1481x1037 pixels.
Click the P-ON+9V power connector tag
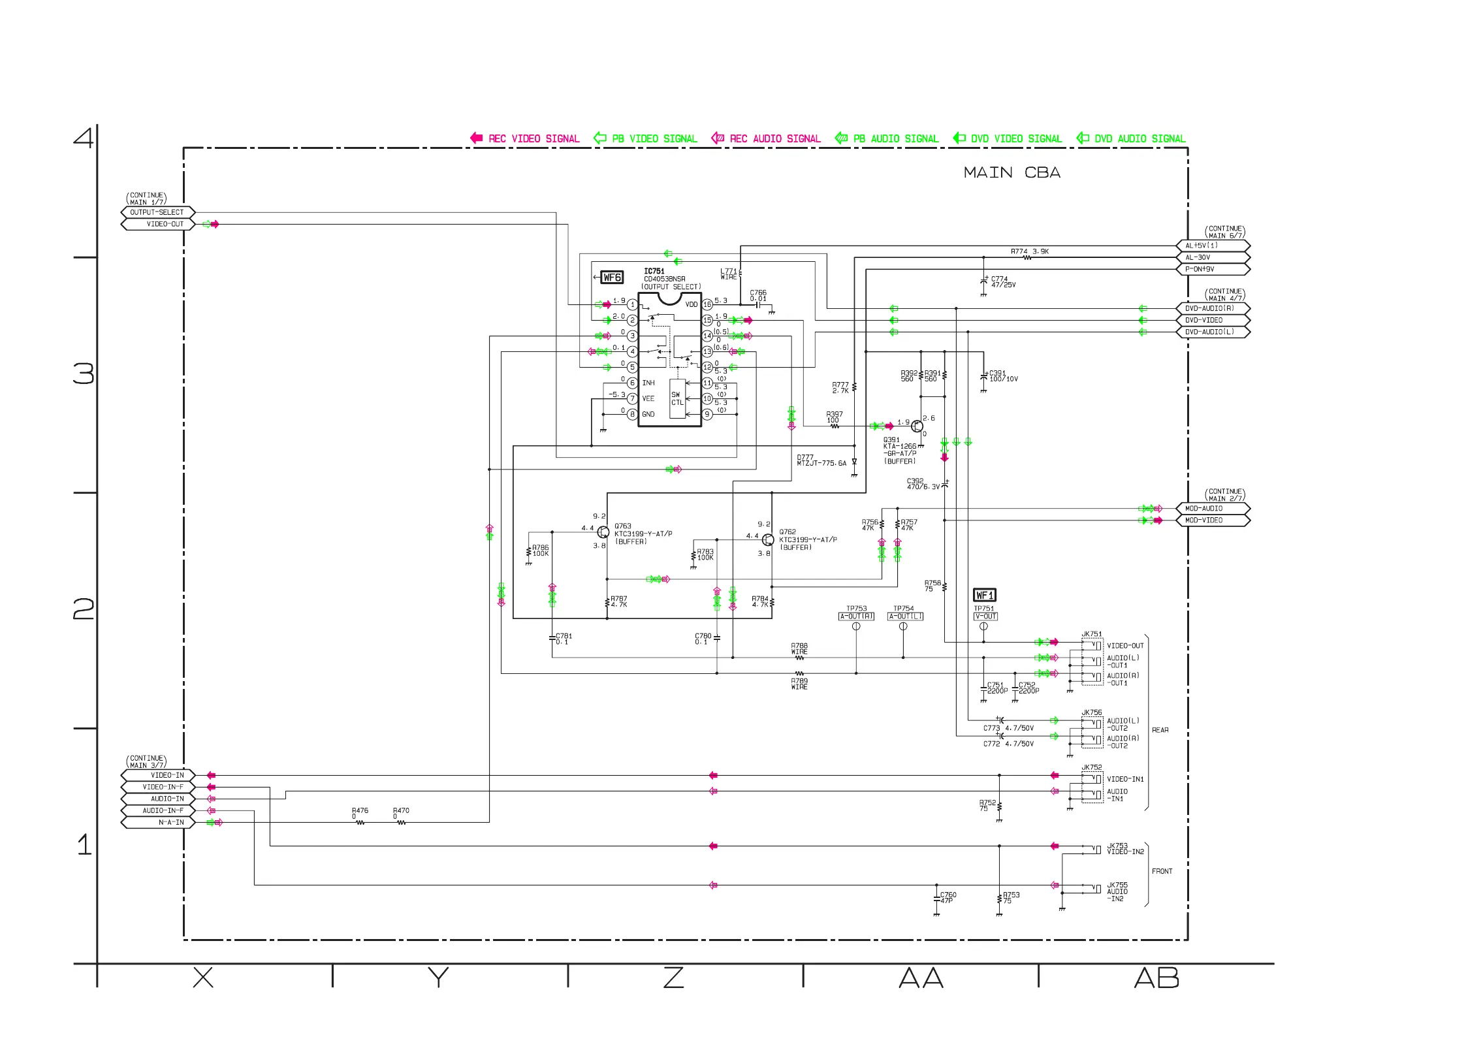click(x=1213, y=269)
